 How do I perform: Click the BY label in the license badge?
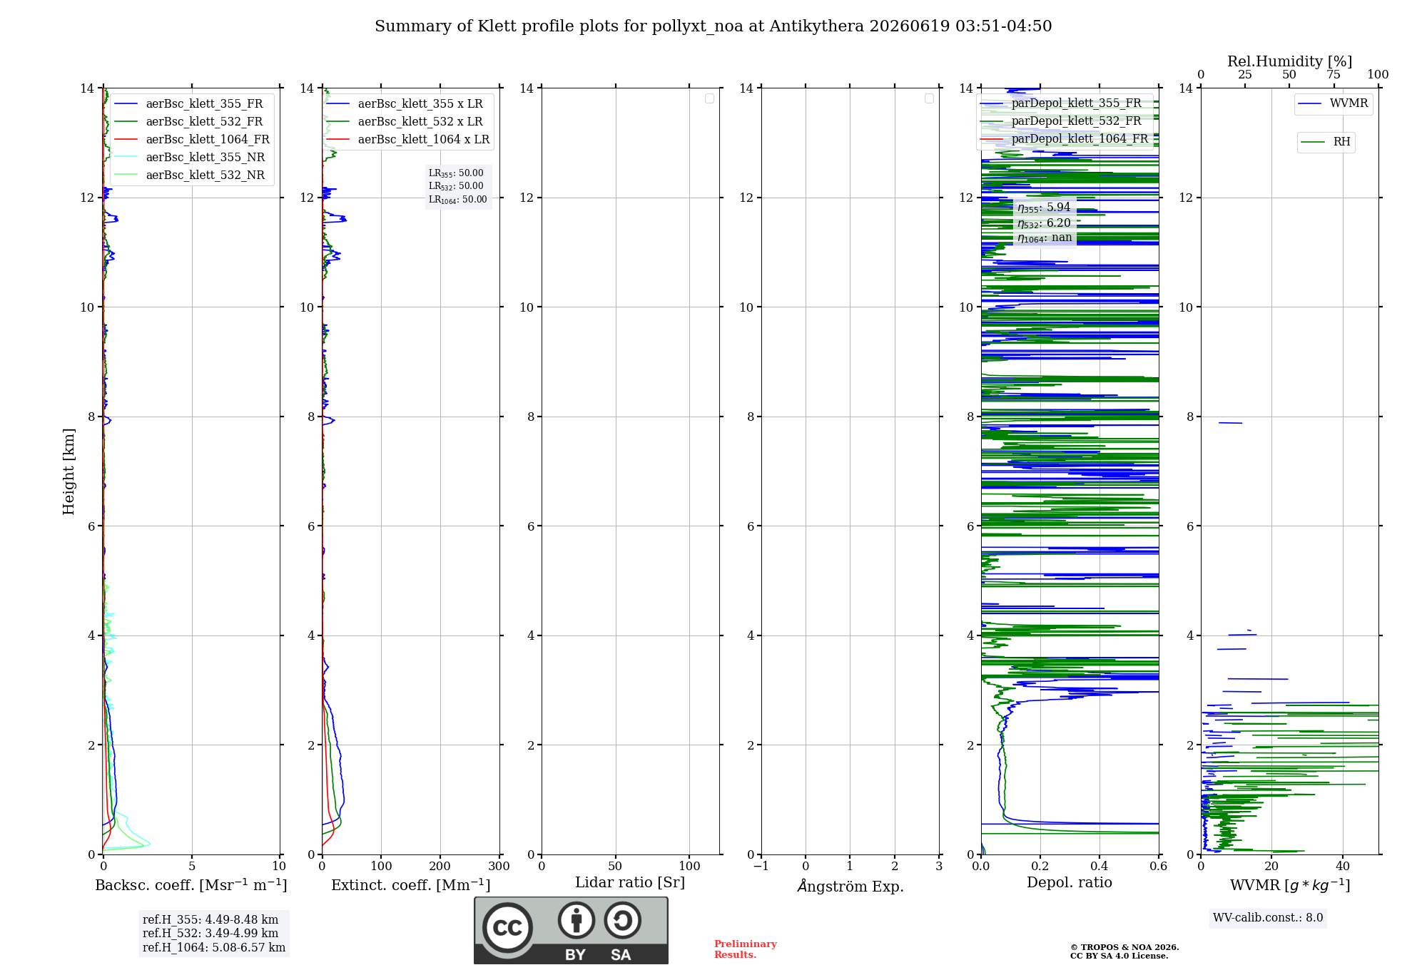click(575, 955)
